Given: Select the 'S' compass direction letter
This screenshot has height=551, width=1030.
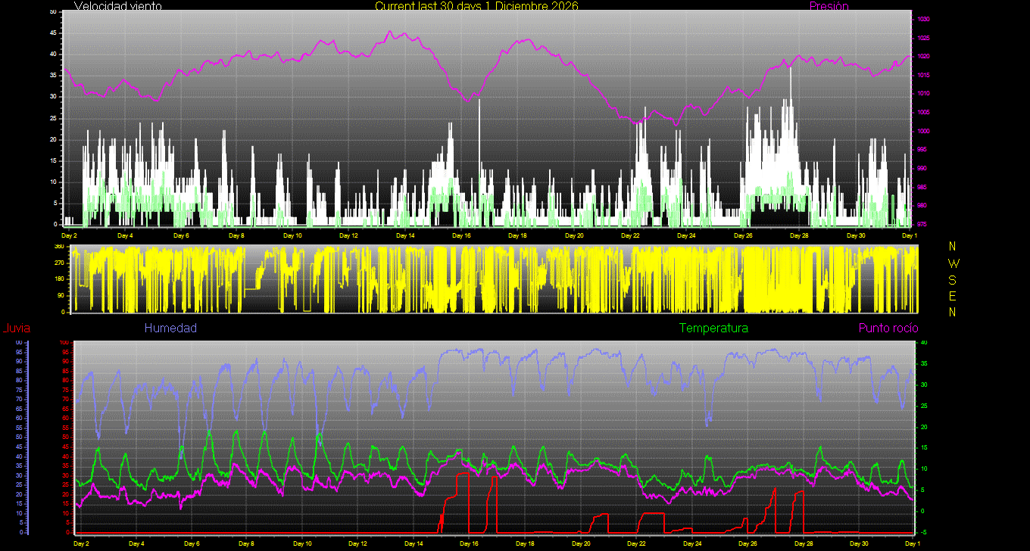Looking at the screenshot, I should click(x=953, y=279).
